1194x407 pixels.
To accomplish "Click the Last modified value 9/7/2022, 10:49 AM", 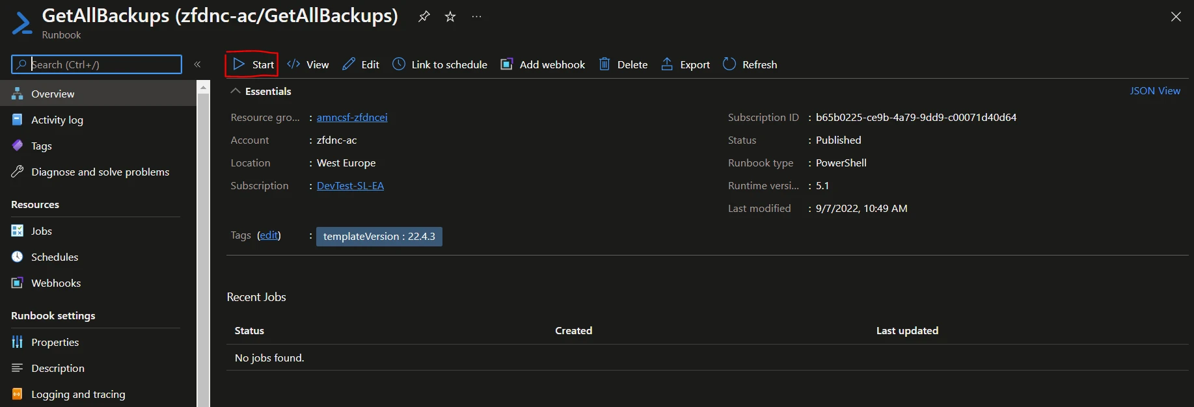I will [x=862, y=208].
